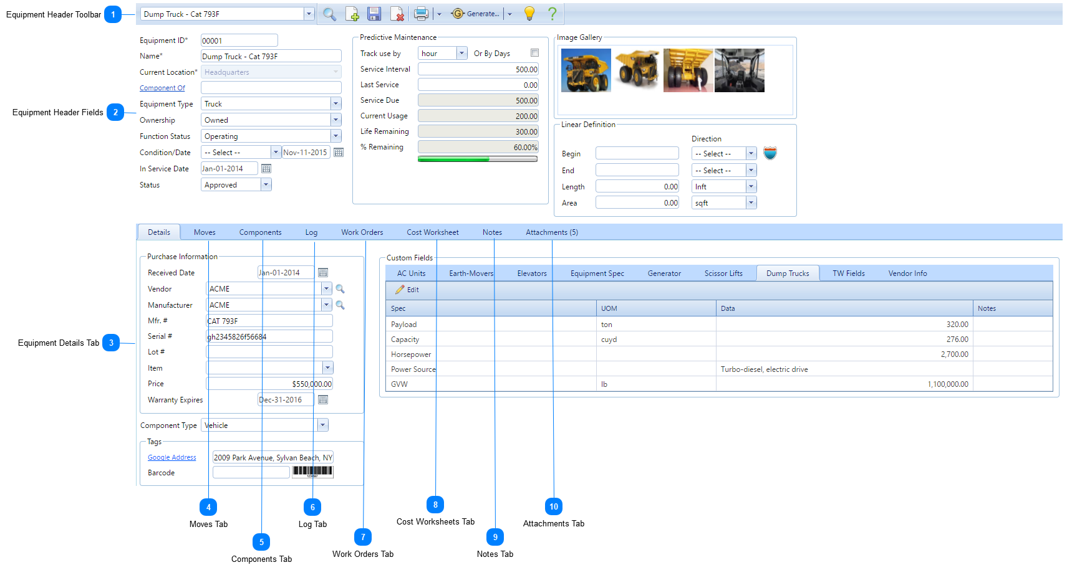Click the Edit pencil in Custom Fields
This screenshot has height=570, width=1067.
(407, 290)
